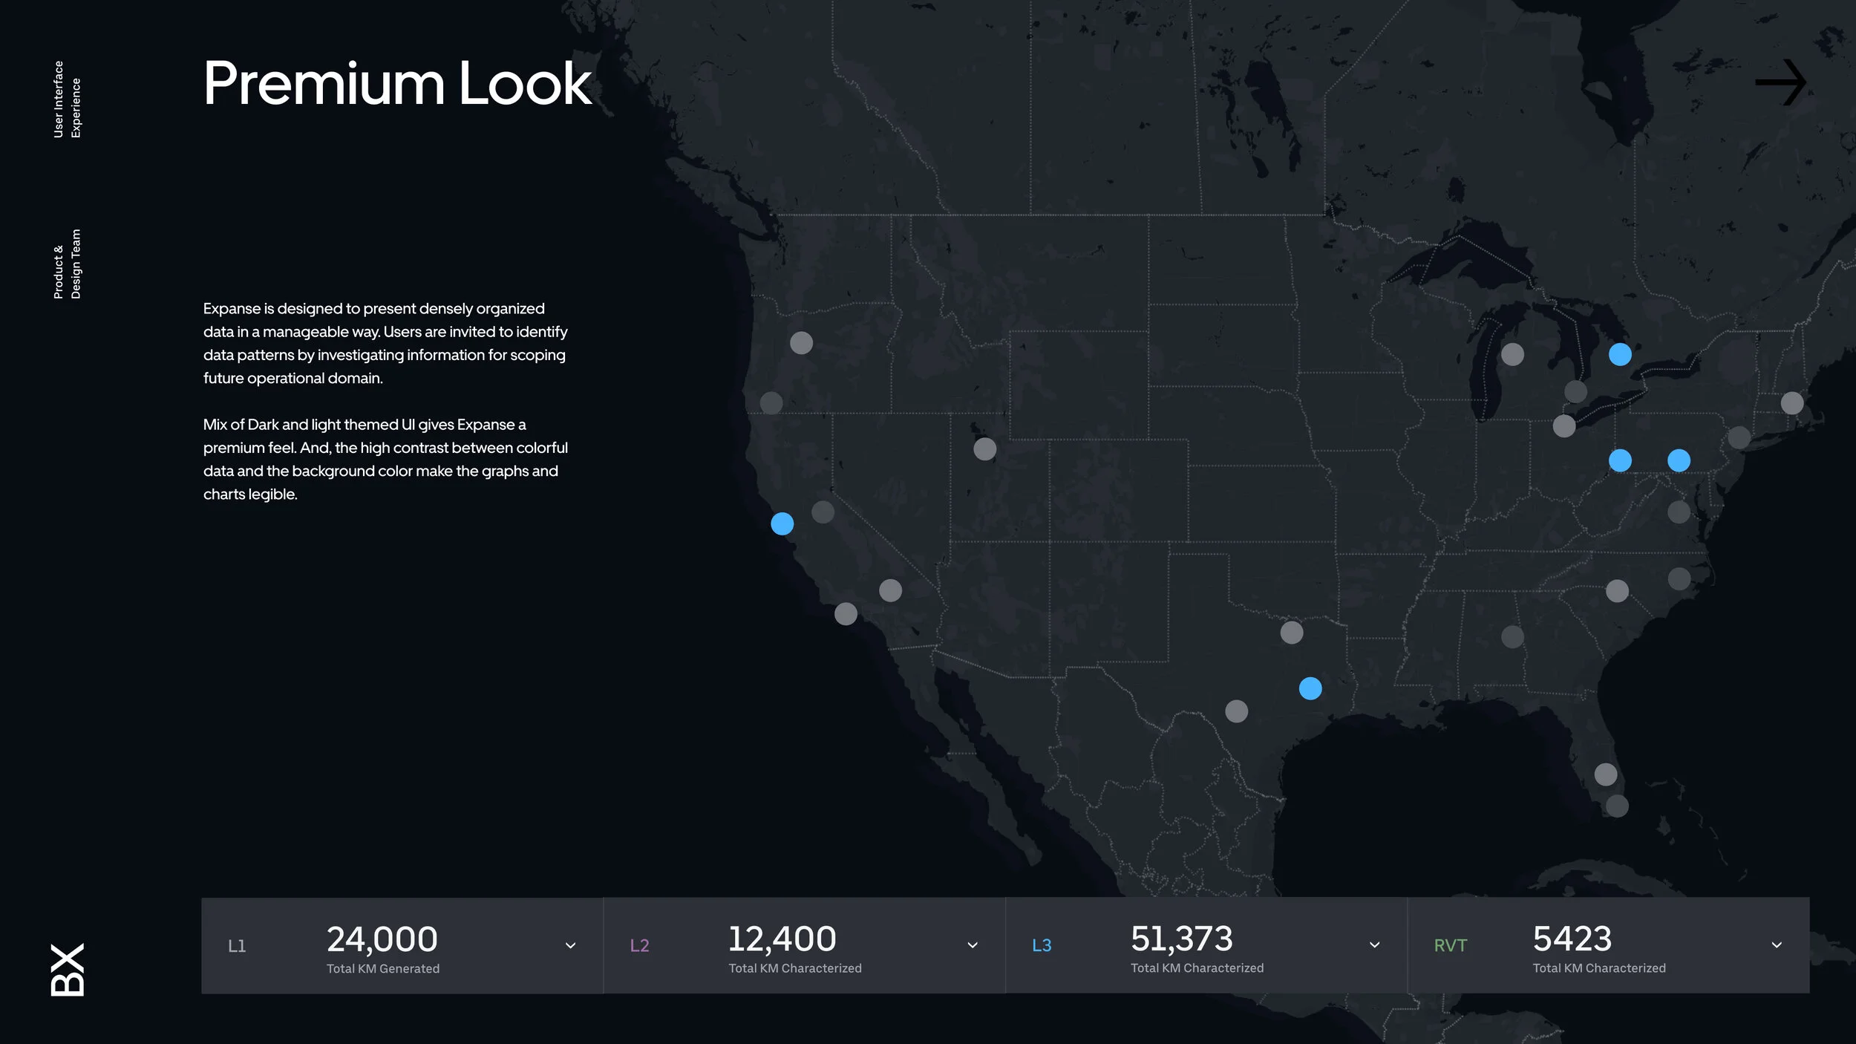The height and width of the screenshot is (1044, 1856).
Task: Select the blue marker on California coast
Action: 782,523
